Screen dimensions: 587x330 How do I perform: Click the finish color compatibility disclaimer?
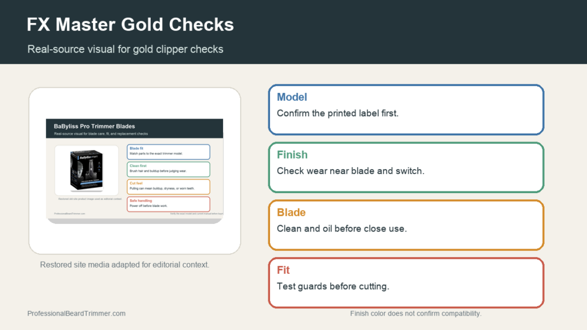416,313
